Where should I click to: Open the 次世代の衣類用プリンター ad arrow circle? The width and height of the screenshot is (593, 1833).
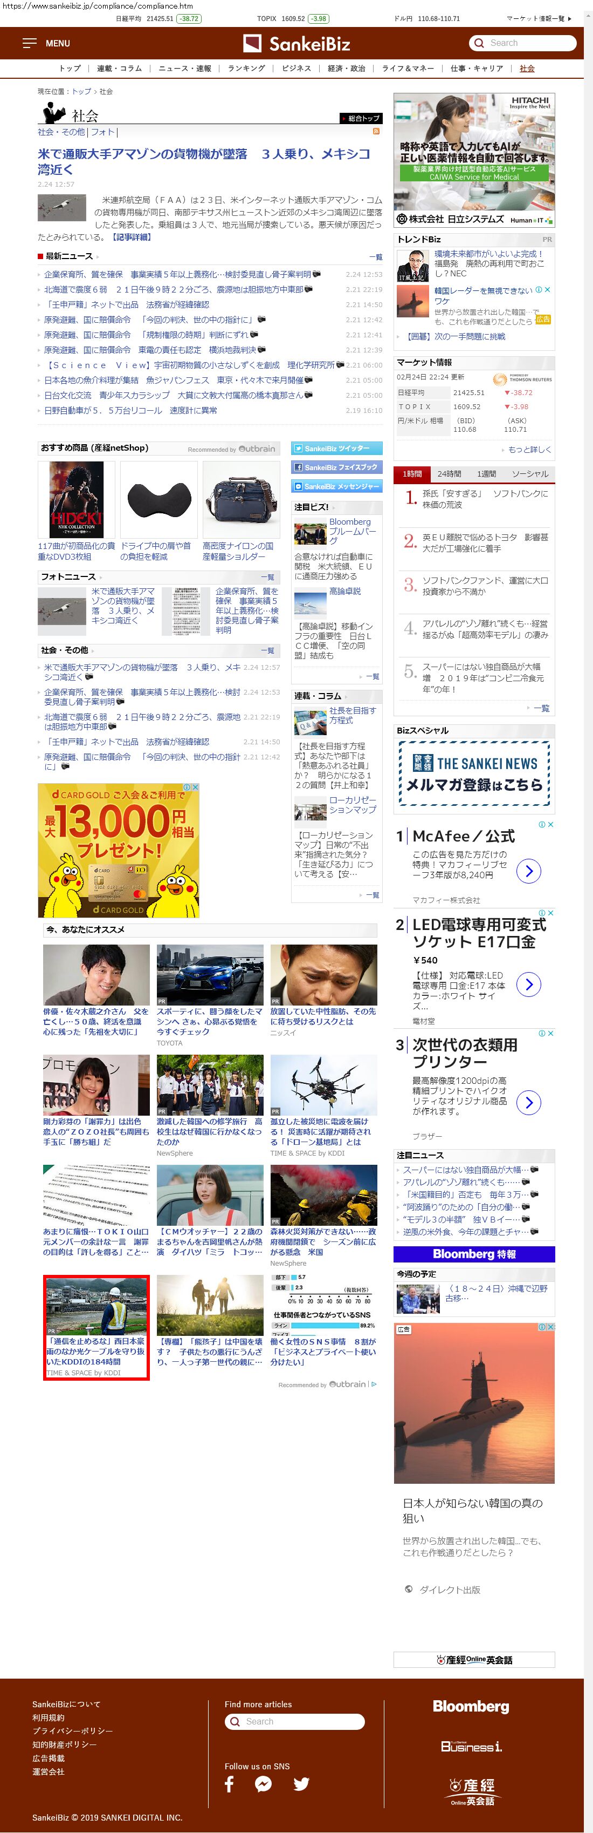[x=528, y=1102]
